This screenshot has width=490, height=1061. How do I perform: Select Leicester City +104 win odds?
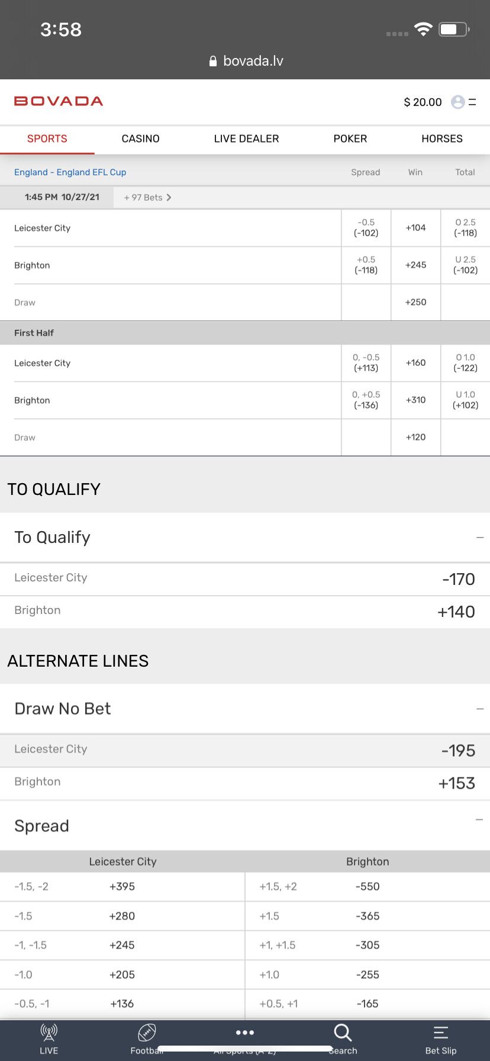(x=415, y=228)
